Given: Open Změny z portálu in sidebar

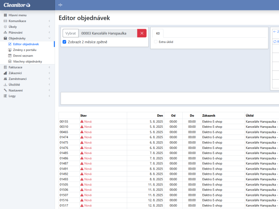Looking at the screenshot, I should tap(24, 50).
